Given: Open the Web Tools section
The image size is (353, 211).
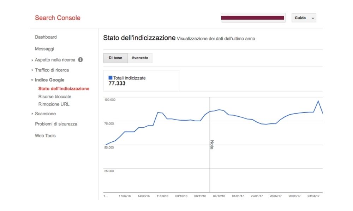Looking at the screenshot, I should 45,135.
